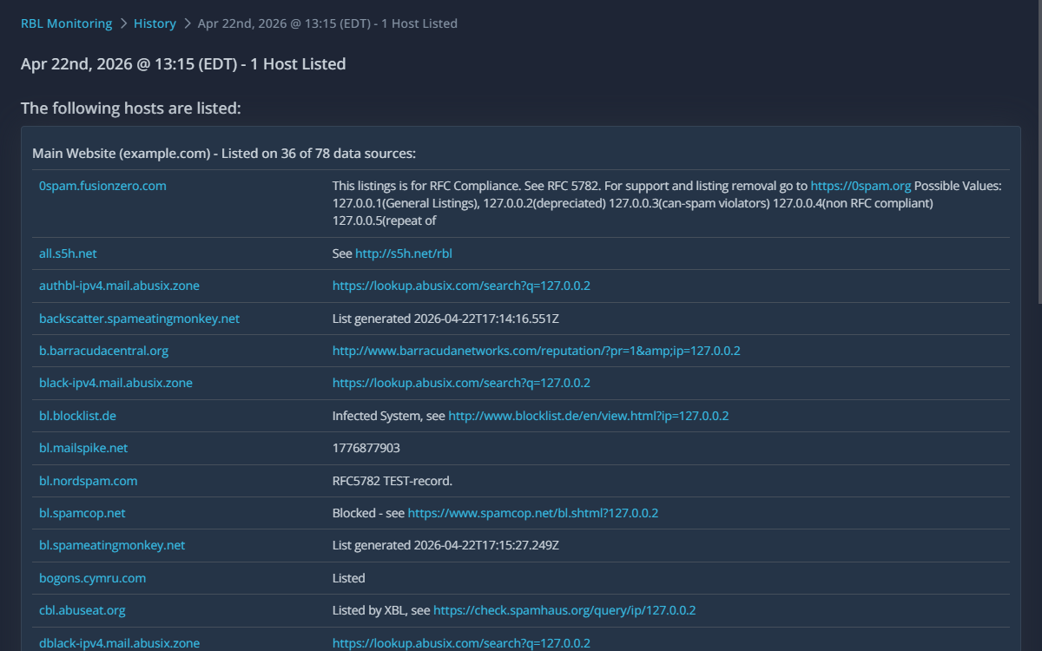Follow the http://s5h.net/rbl reference link

(x=404, y=253)
